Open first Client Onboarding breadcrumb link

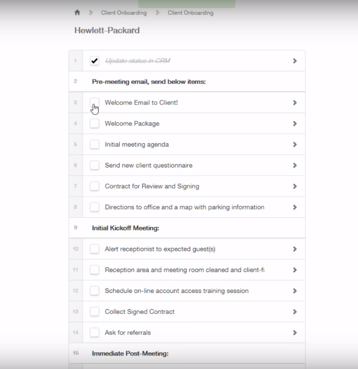tap(123, 13)
